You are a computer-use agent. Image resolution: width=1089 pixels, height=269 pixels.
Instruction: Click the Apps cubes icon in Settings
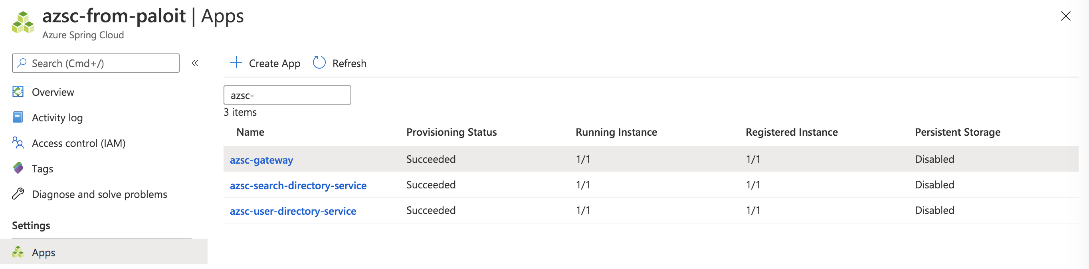pos(18,252)
